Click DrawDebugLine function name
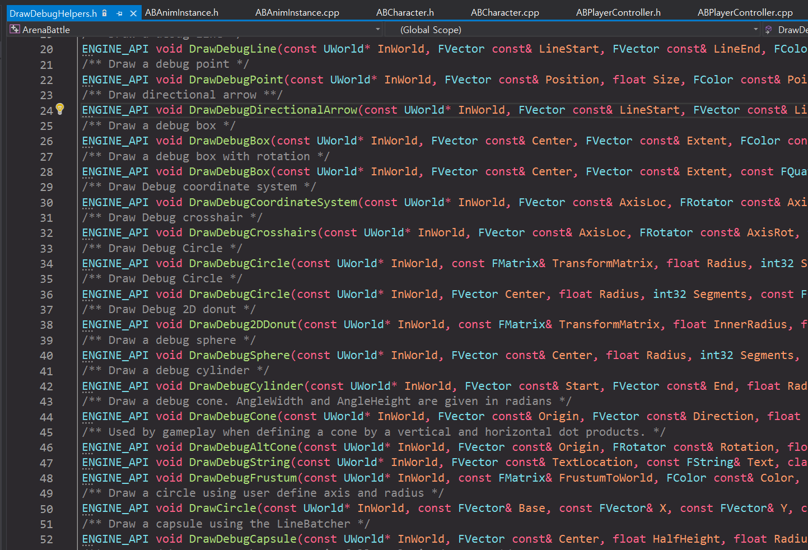808x550 pixels. click(233, 49)
